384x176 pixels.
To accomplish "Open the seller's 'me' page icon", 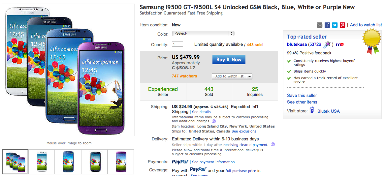I will coord(340,44).
